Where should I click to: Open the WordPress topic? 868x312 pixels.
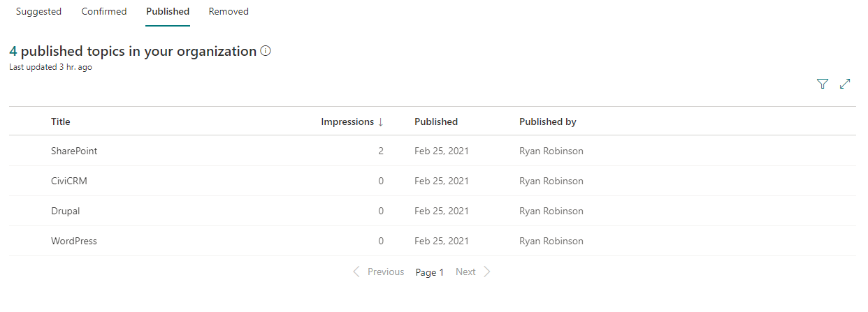coord(74,241)
